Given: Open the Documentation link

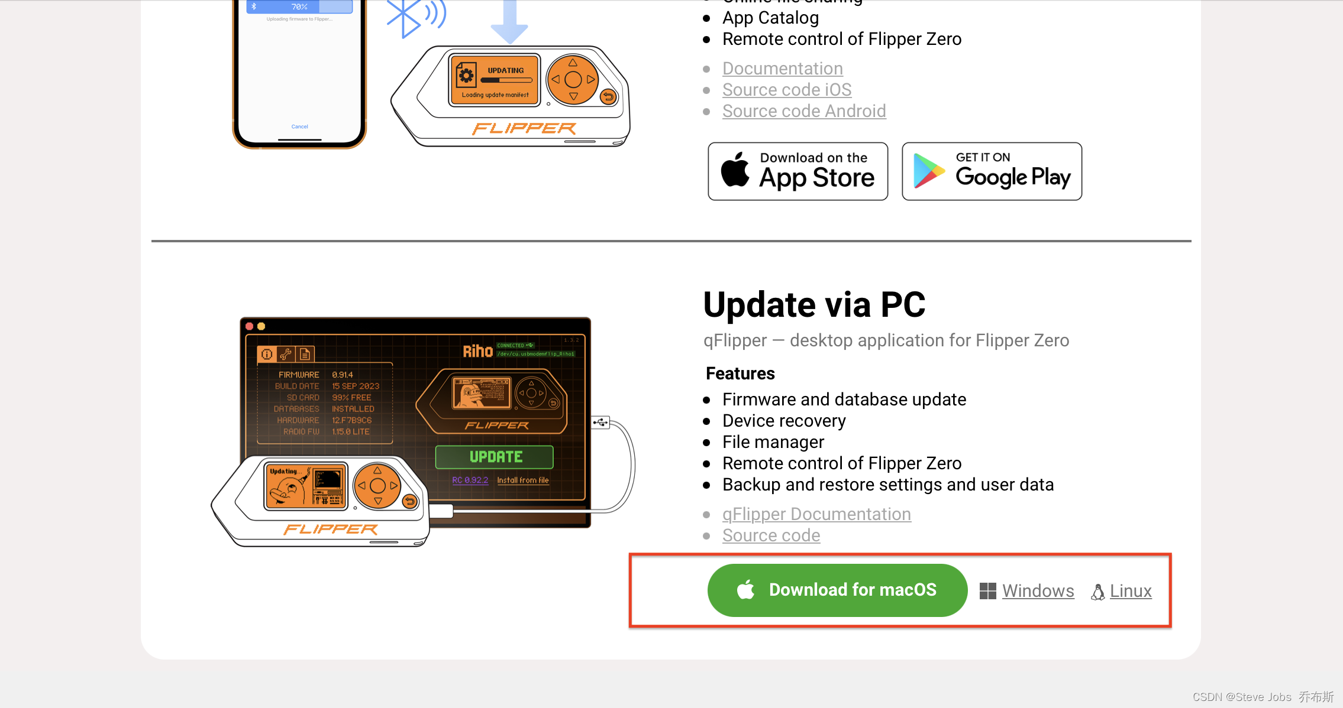Looking at the screenshot, I should click(x=782, y=69).
